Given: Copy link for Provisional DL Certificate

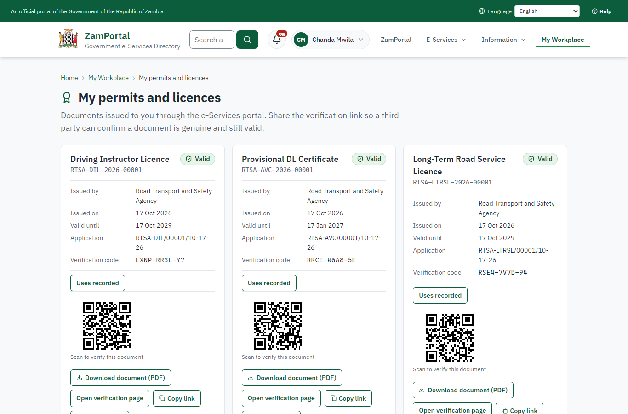Looking at the screenshot, I should (348, 398).
